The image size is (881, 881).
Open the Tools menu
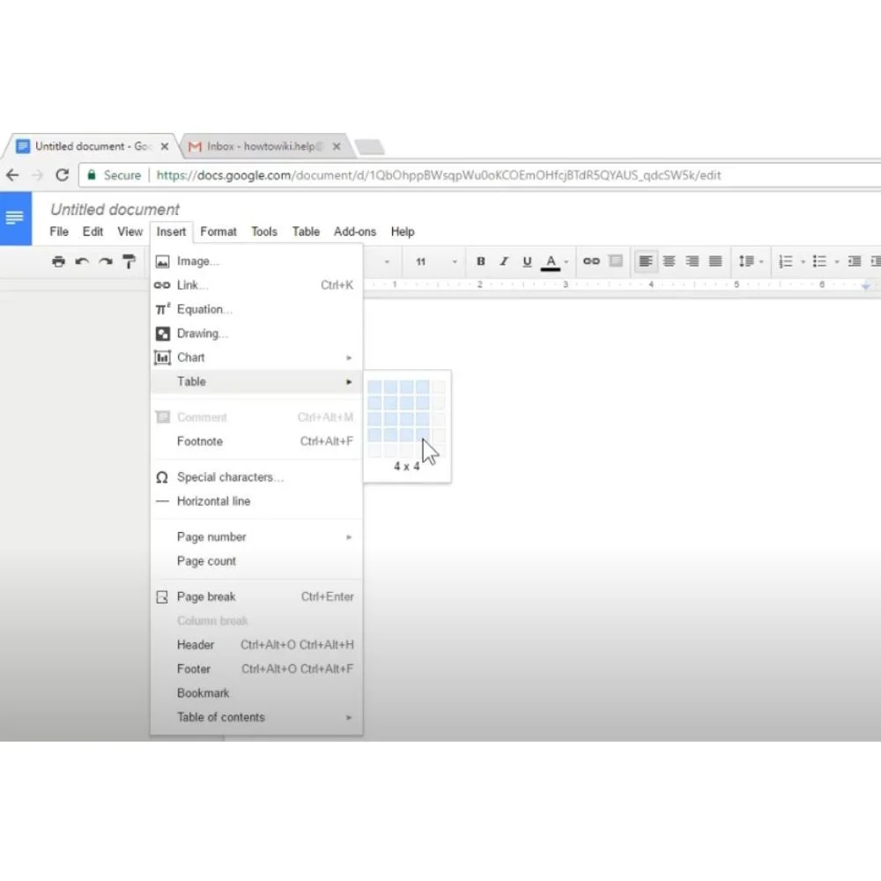pyautogui.click(x=264, y=232)
